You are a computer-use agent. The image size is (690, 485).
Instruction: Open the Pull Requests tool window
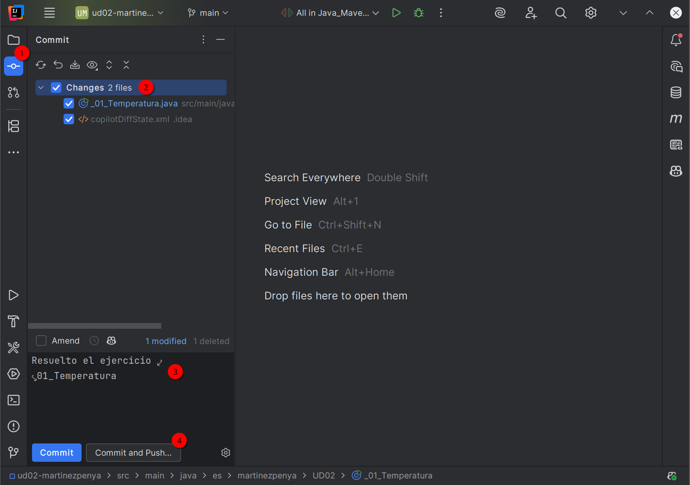pyautogui.click(x=14, y=92)
